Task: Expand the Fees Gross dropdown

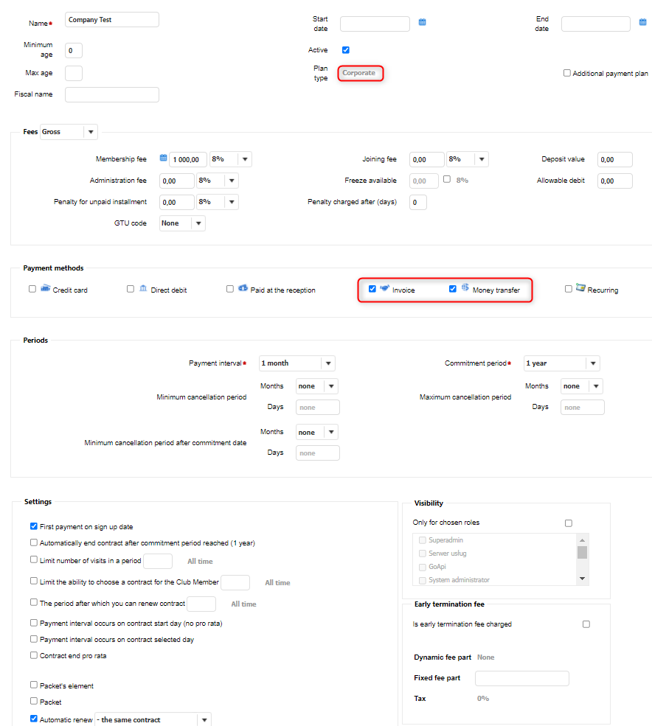Action: 90,132
